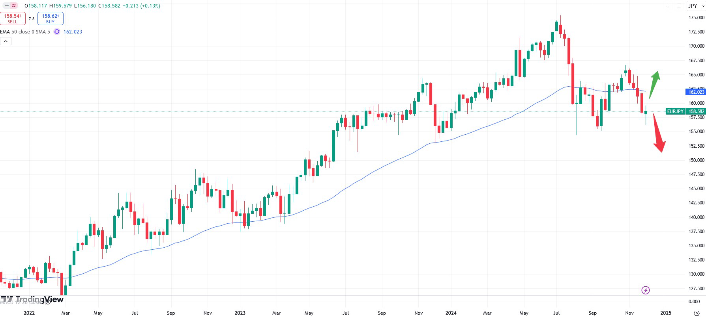Click the 2023 label on time axis
The width and height of the screenshot is (706, 317).
240,313
